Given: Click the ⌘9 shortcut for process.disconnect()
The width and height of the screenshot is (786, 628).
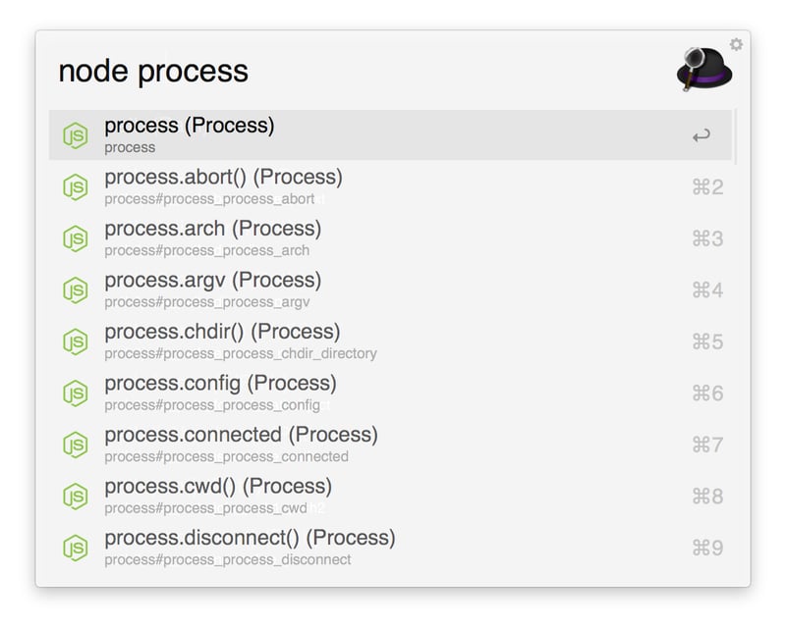Looking at the screenshot, I should pyautogui.click(x=707, y=548).
